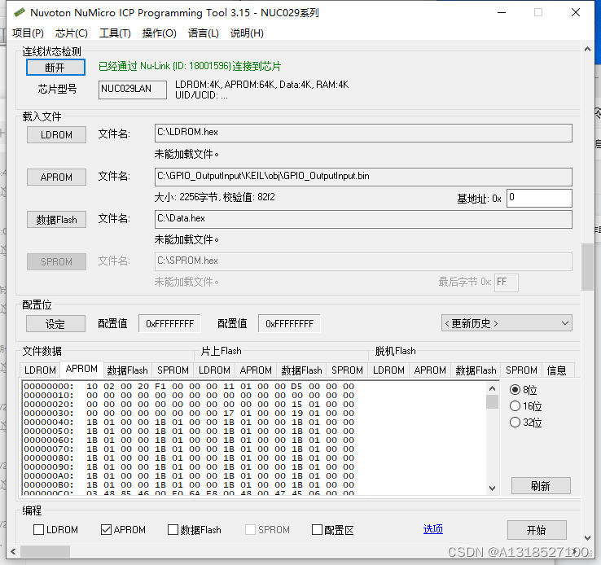Viewport: 601px width, 565px height.
Task: Enable the LDROM programming checkbox
Action: point(39,530)
